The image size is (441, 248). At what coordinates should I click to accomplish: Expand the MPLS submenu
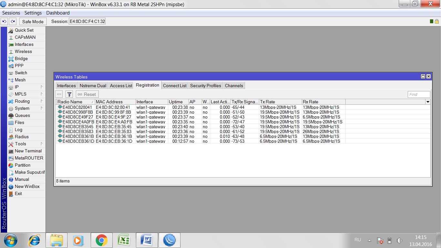(42, 94)
